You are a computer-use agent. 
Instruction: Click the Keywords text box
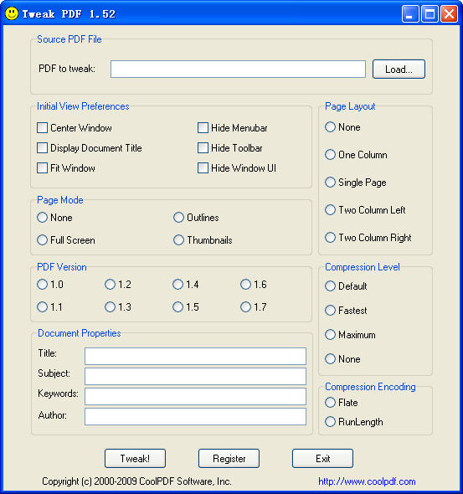[195, 396]
